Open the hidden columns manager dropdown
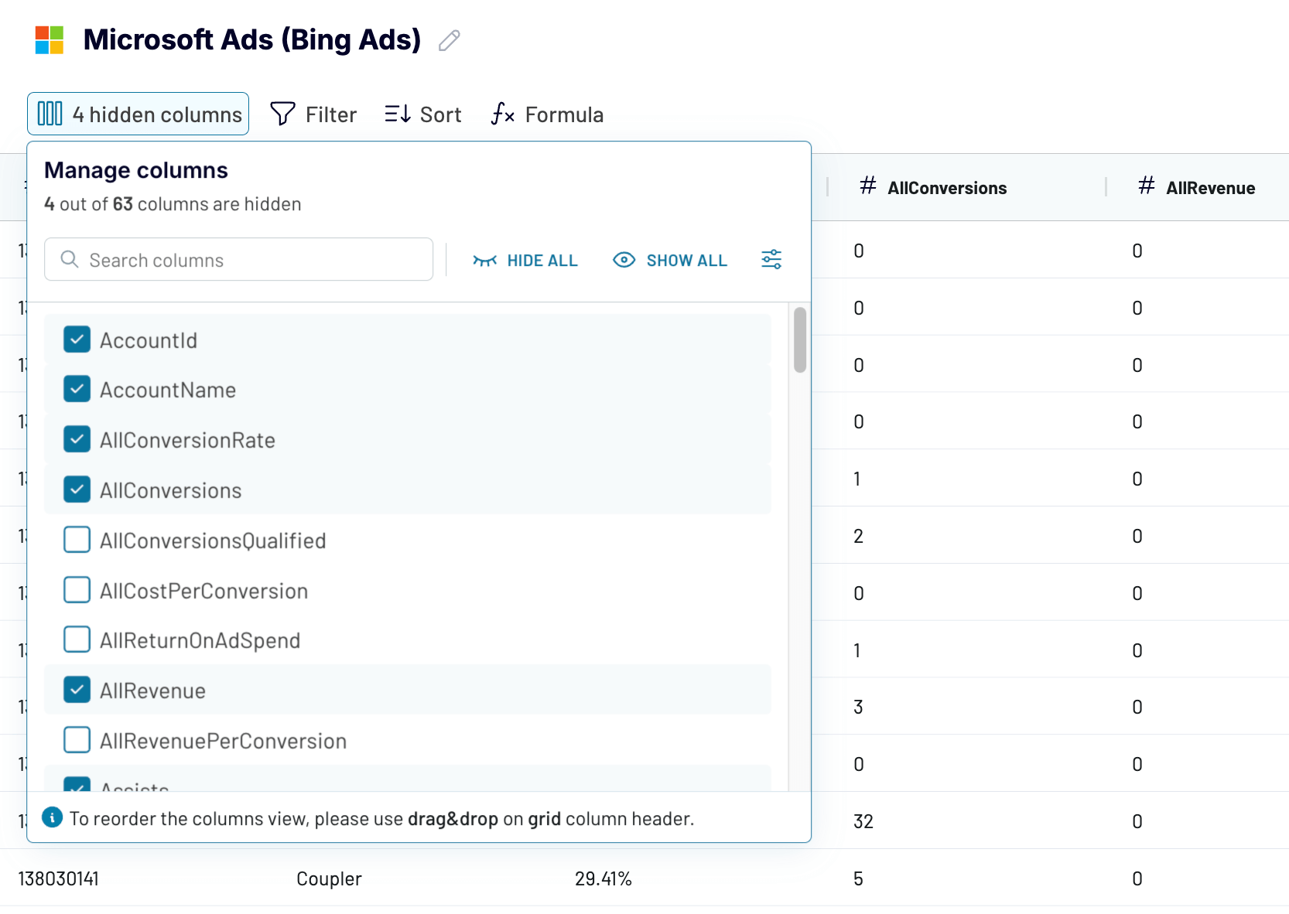This screenshot has width=1289, height=914. coord(138,114)
